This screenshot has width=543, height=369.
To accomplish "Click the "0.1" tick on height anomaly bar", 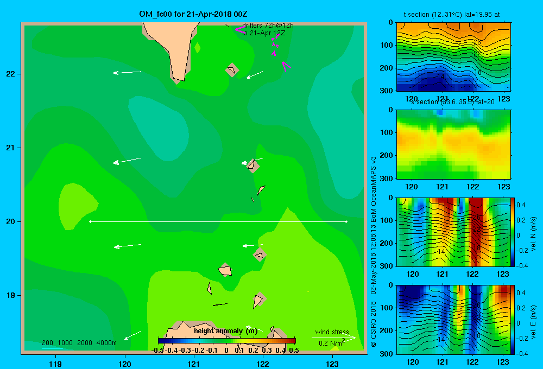I will (239, 351).
